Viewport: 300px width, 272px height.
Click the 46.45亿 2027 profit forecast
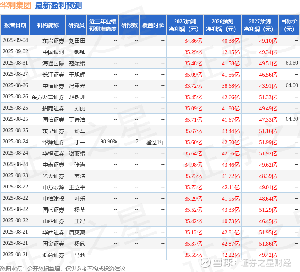(268, 221)
